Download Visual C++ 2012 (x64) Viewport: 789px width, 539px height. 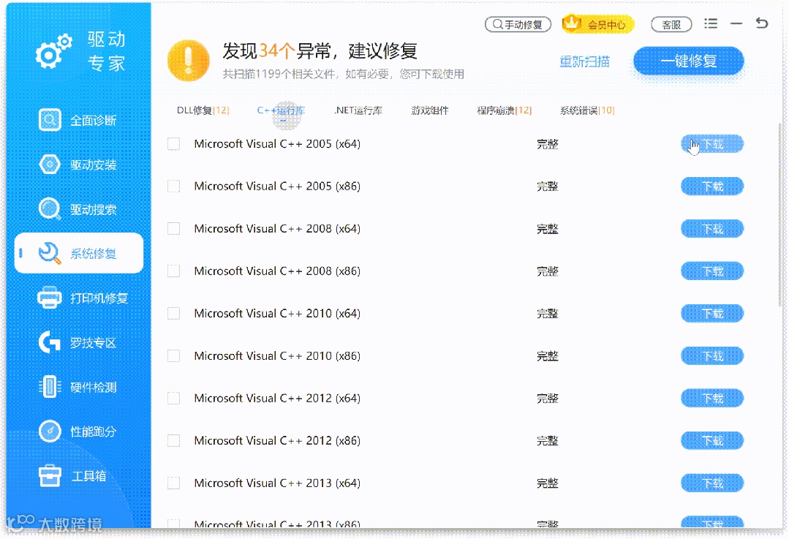712,398
